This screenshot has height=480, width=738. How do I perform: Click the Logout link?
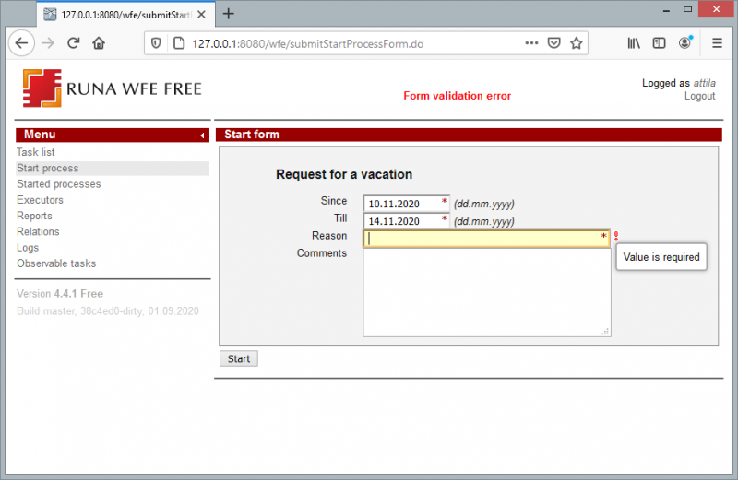coord(699,97)
